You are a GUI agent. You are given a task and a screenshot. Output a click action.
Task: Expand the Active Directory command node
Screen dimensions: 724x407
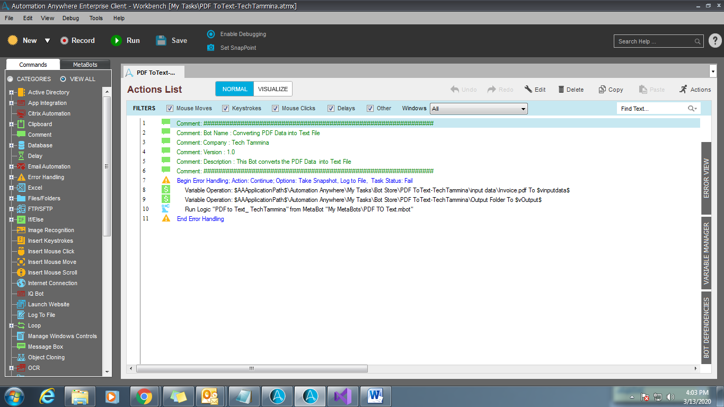point(11,92)
